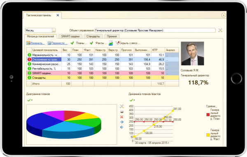Switch to SMART-задачи tab
The image size is (247, 157).
tap(70, 36)
